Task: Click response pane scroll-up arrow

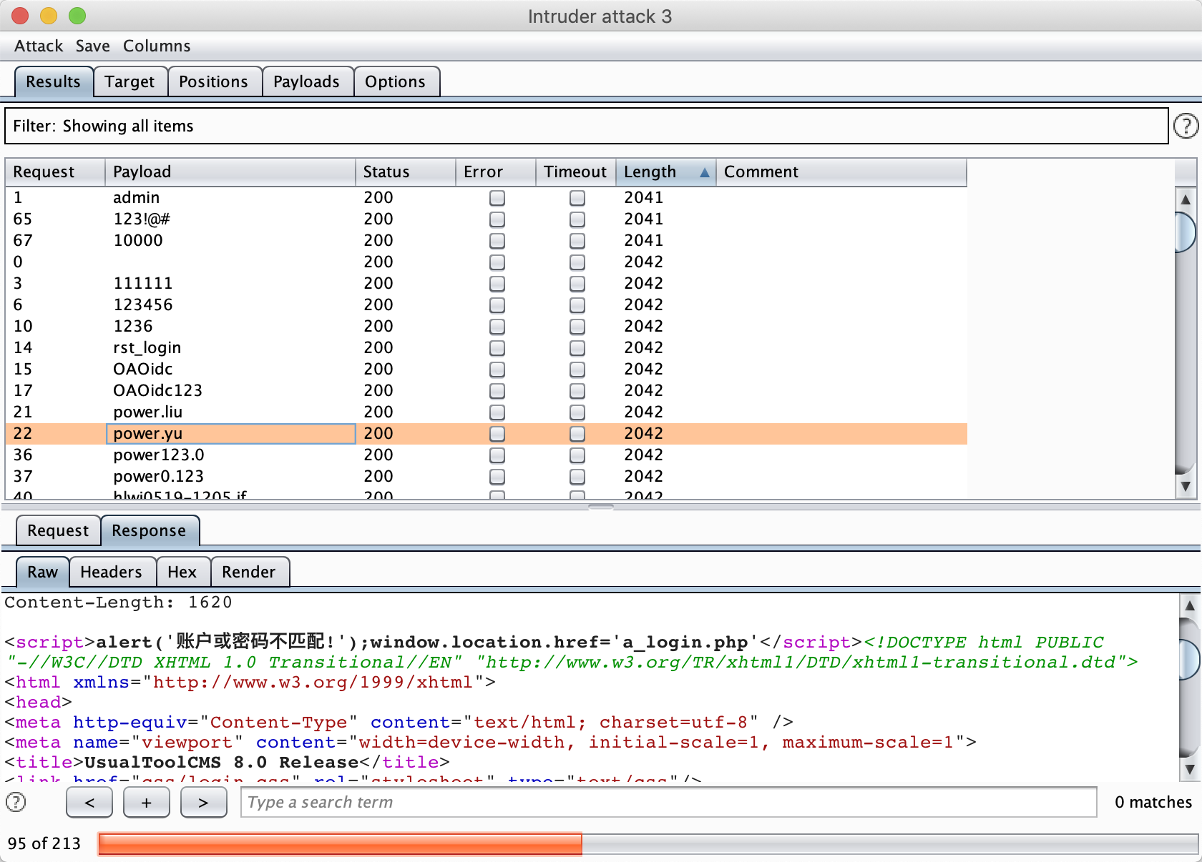Action: [1189, 605]
